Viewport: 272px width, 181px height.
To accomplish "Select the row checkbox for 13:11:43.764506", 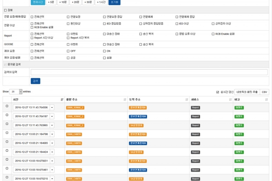I will (7, 106).
